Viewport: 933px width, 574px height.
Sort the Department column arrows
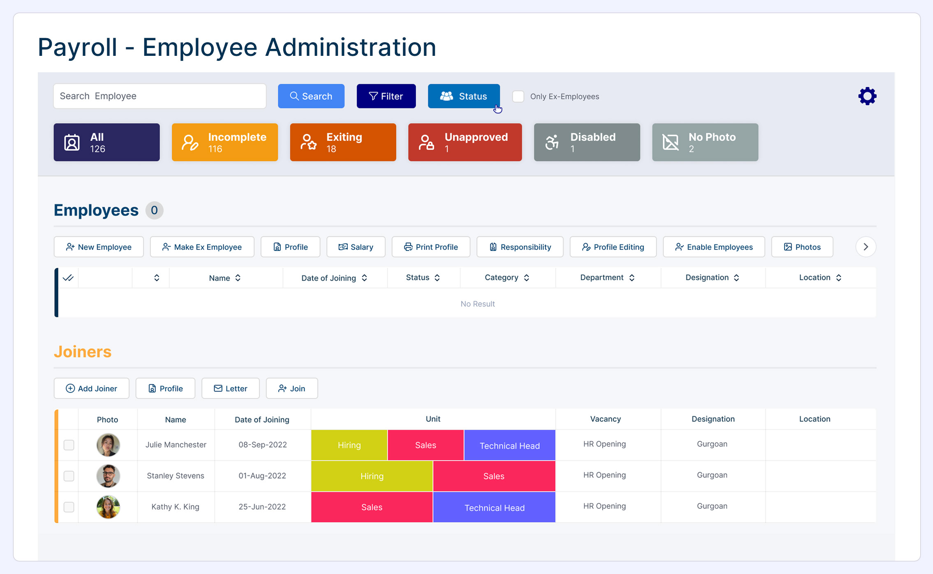click(632, 278)
